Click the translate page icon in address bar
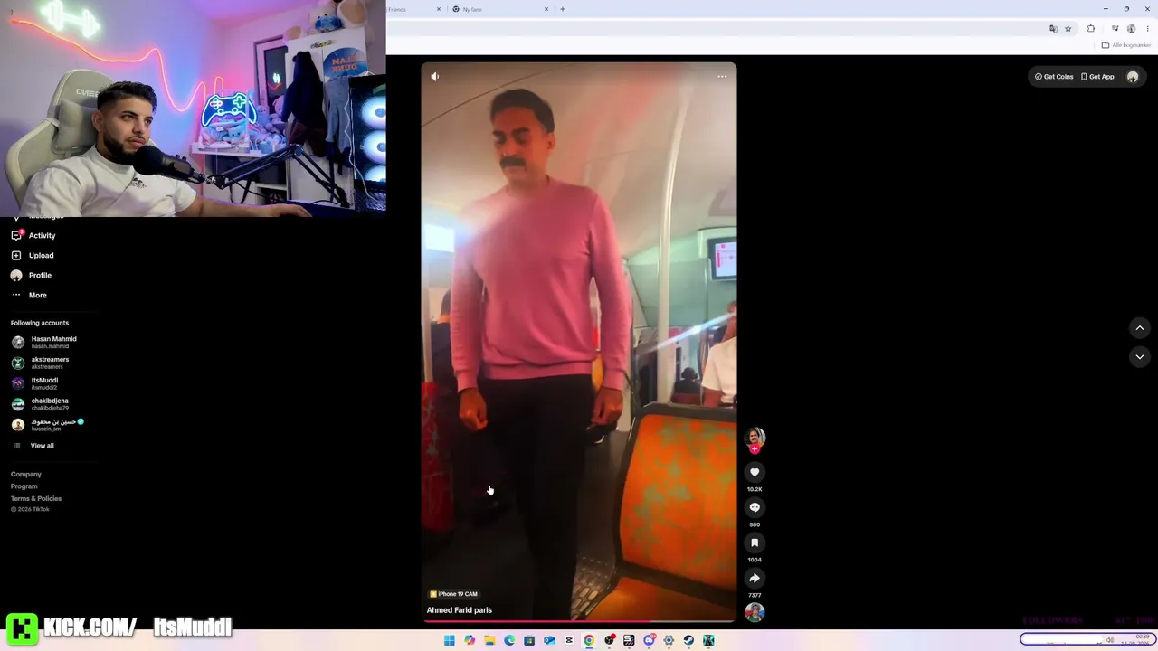The height and width of the screenshot is (651, 1158). click(1053, 29)
